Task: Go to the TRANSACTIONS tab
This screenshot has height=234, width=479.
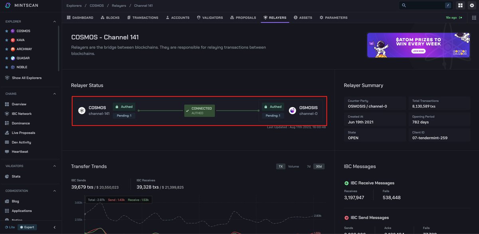Action: point(143,18)
